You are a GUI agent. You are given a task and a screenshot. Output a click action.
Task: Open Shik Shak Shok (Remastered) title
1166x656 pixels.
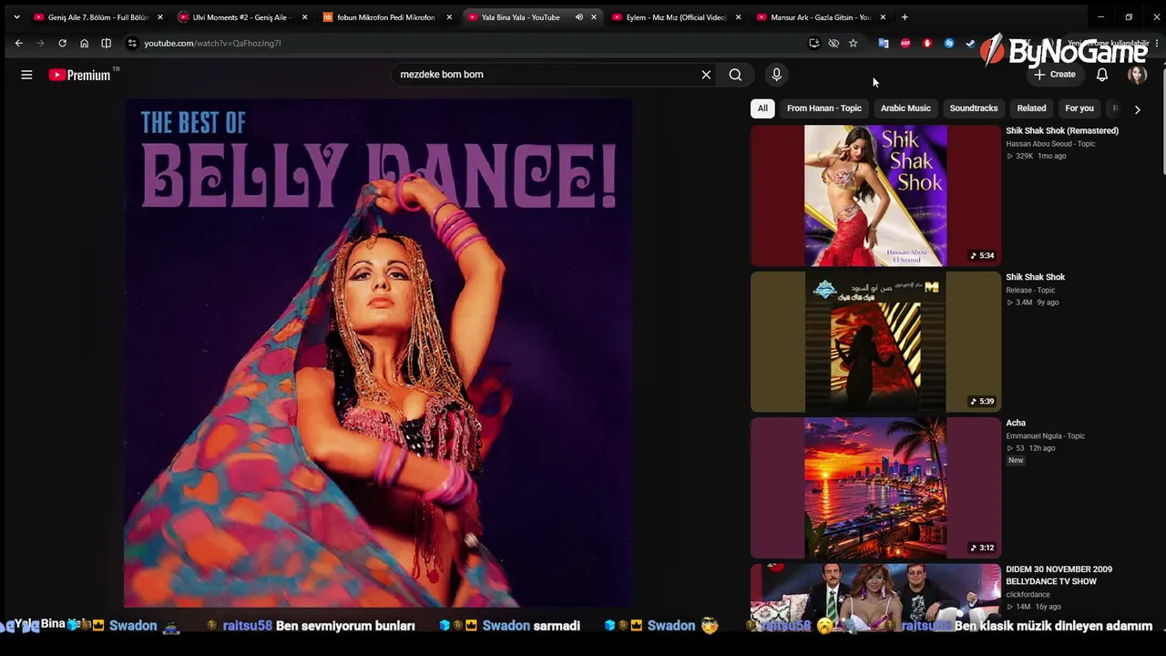[x=1062, y=131]
